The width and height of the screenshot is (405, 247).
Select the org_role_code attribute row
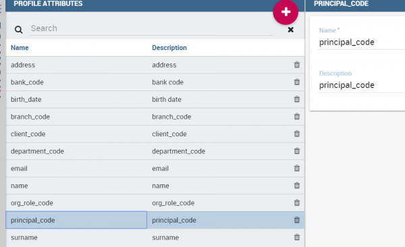click(155, 203)
